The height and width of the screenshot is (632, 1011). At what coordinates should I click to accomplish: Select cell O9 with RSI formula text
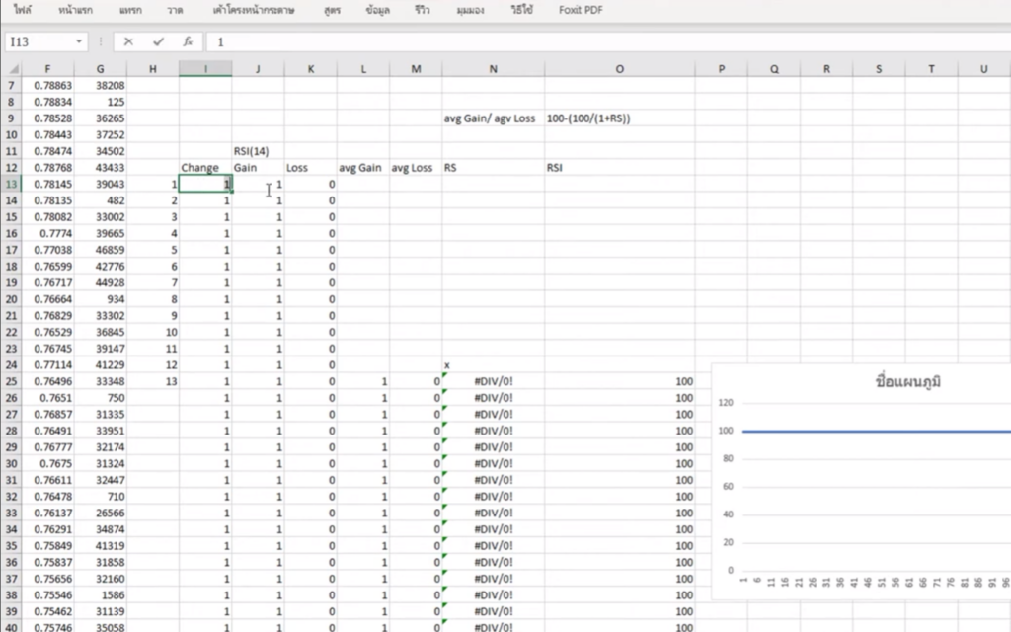620,118
